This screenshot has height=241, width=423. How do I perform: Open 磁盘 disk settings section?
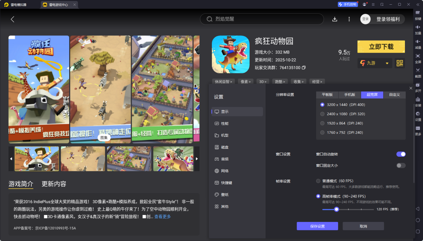point(237,147)
